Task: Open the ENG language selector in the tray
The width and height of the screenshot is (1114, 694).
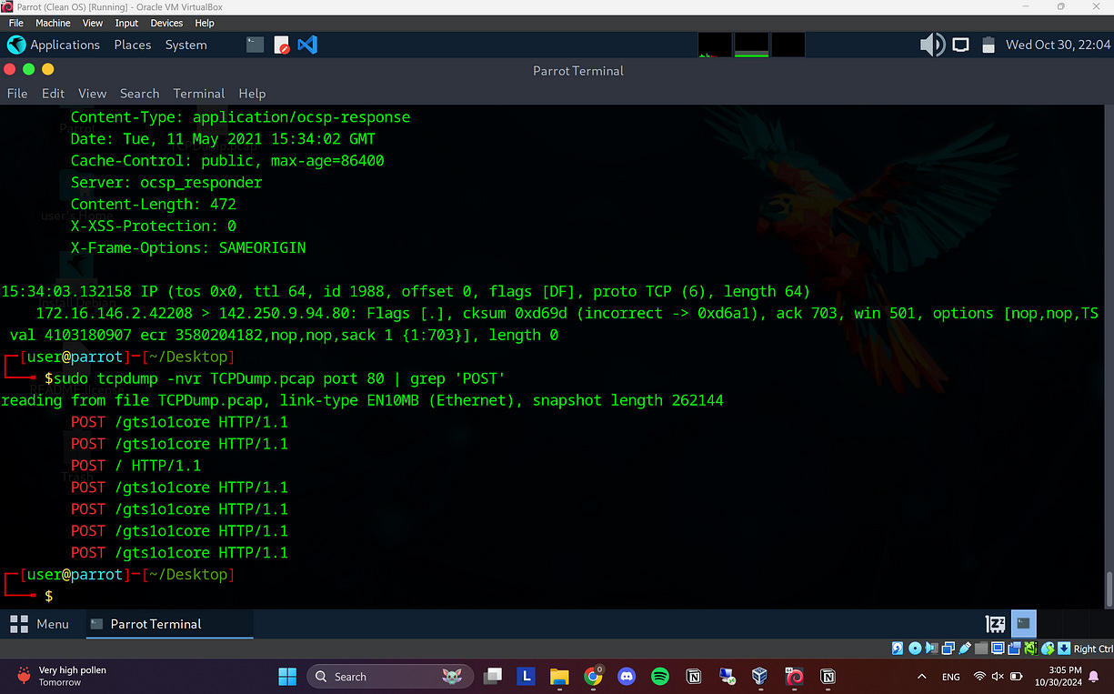Action: pos(951,676)
